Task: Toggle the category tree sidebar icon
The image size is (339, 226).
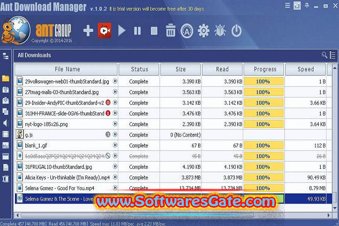Action: tap(6, 56)
